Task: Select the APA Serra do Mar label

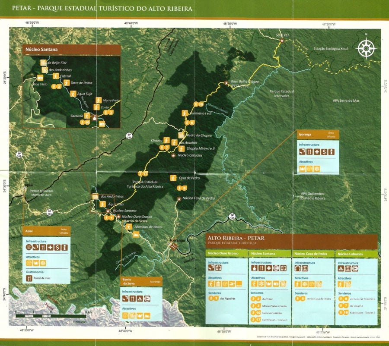Action: point(346,101)
